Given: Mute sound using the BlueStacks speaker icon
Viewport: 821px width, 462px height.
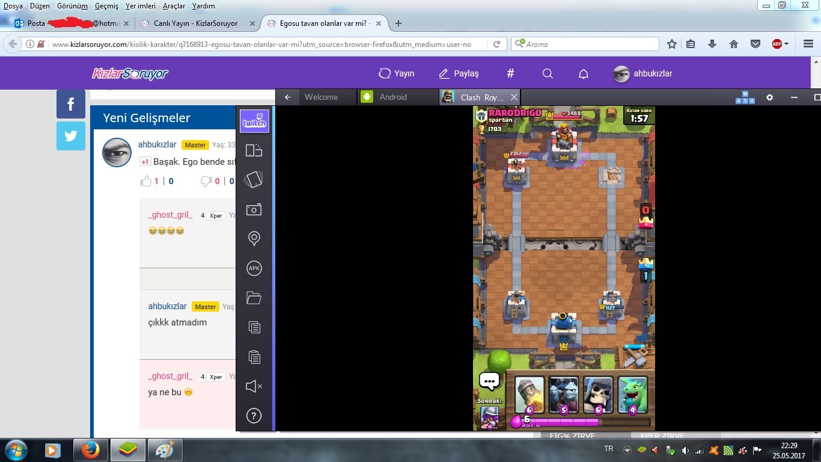Looking at the screenshot, I should coord(254,386).
